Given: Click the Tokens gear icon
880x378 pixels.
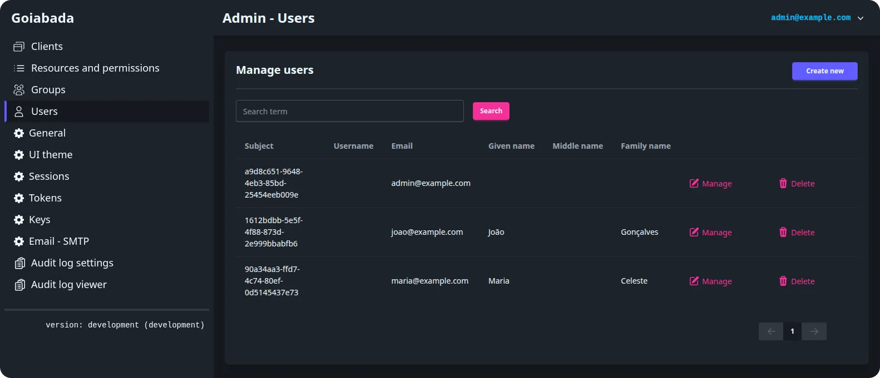Looking at the screenshot, I should tap(19, 198).
